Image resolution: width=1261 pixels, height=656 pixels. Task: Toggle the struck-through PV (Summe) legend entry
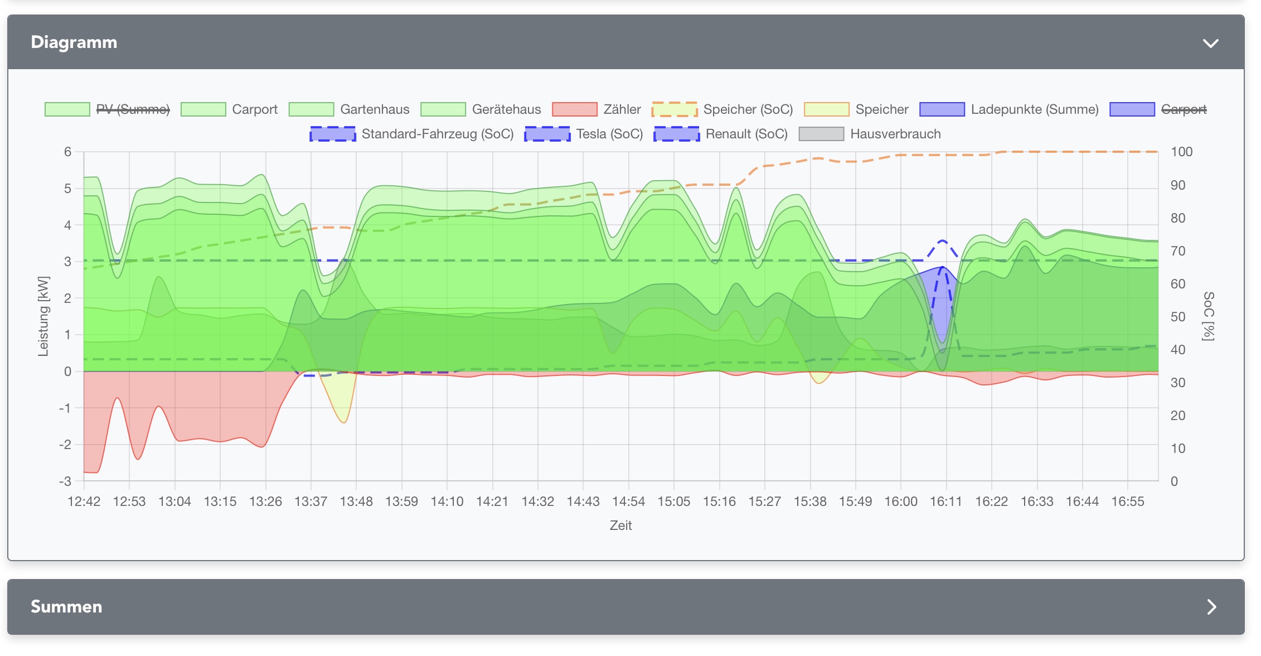coord(133,109)
